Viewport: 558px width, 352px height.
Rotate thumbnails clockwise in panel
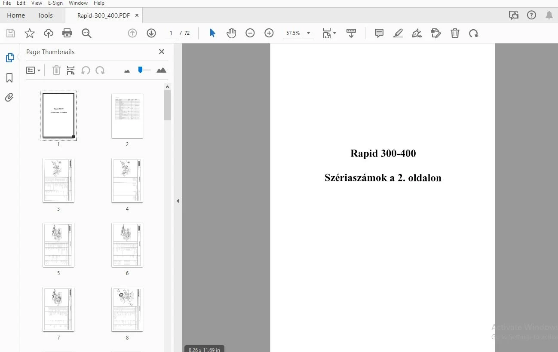click(x=100, y=70)
